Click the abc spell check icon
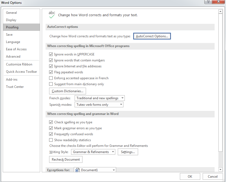Image resolution: width=226 pixels, height=182 pixels. (x=52, y=14)
